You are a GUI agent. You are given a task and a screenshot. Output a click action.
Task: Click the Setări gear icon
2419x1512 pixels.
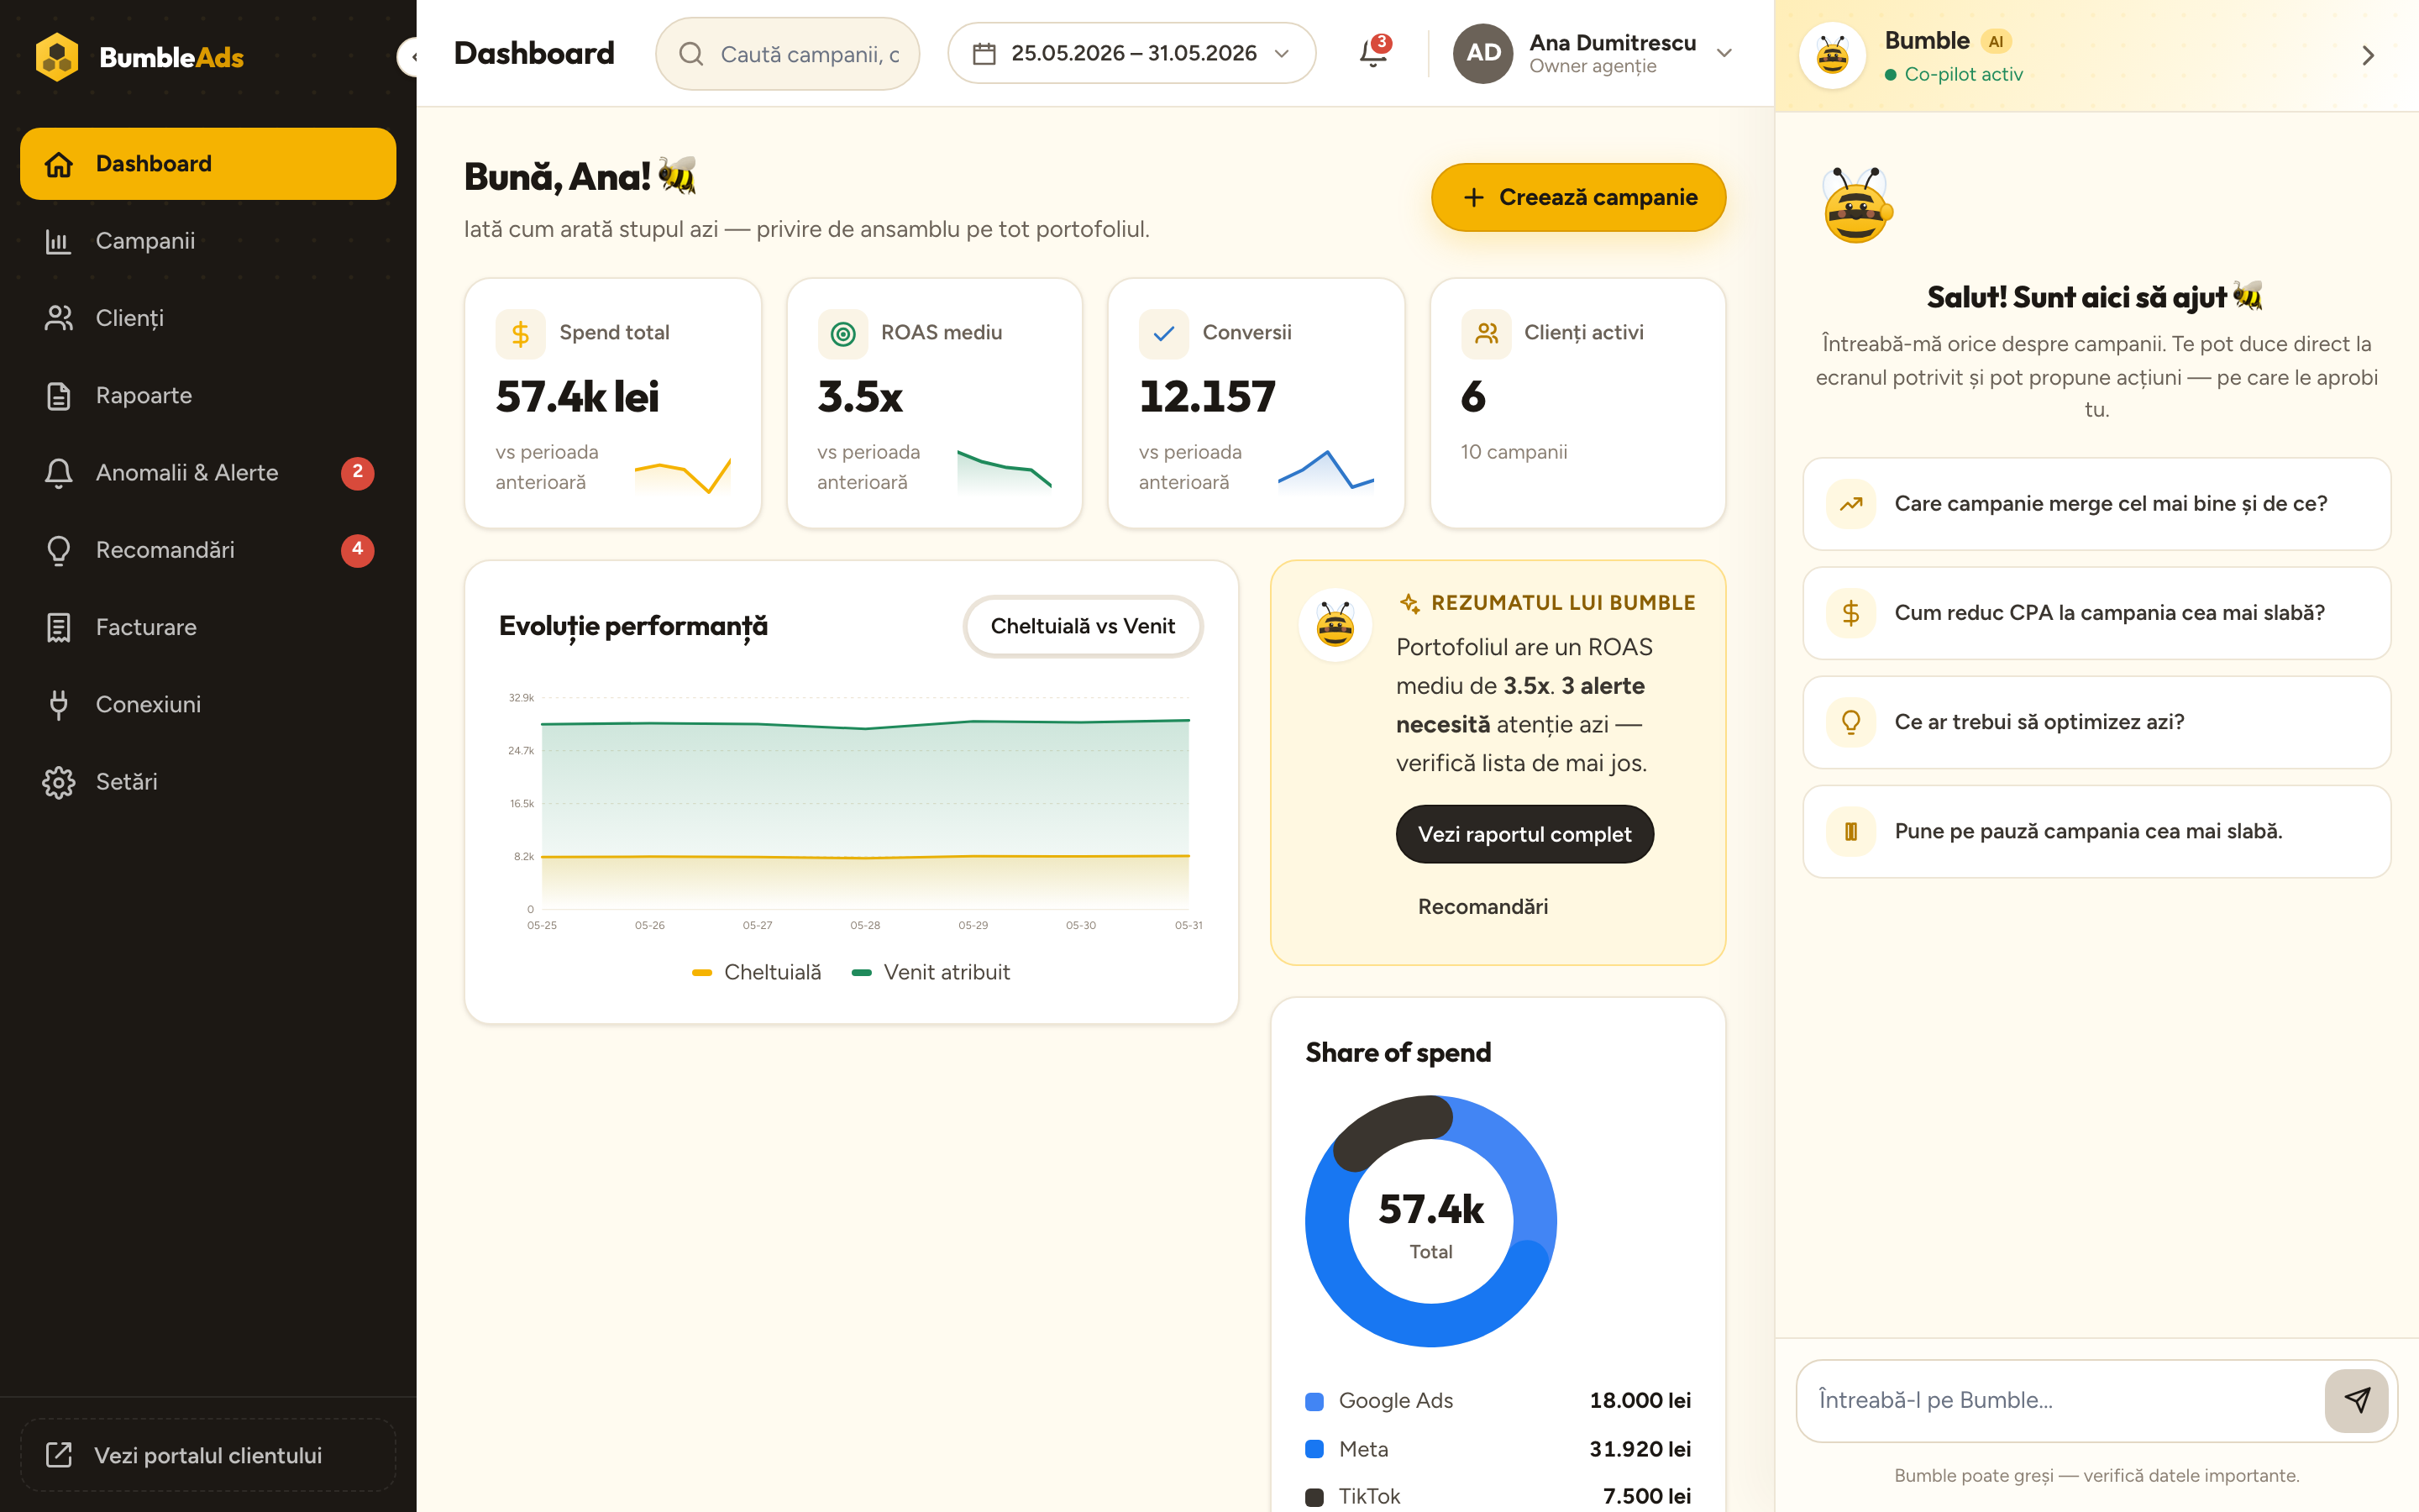58,782
